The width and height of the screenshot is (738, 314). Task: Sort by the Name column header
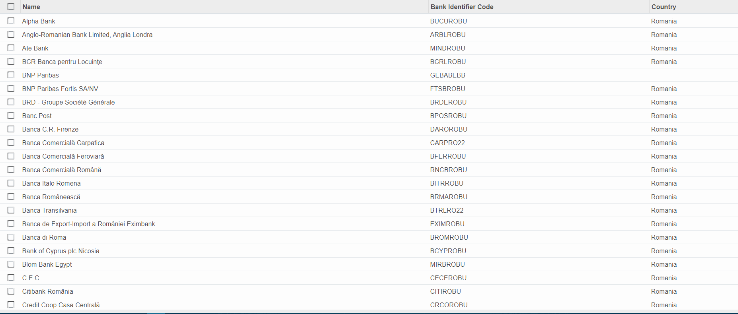(31, 7)
